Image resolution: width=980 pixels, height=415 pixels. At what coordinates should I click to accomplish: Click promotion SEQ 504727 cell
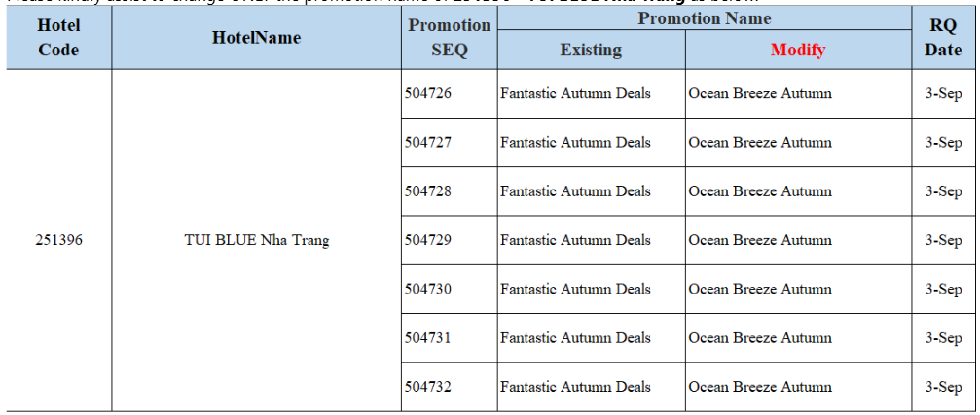428,143
